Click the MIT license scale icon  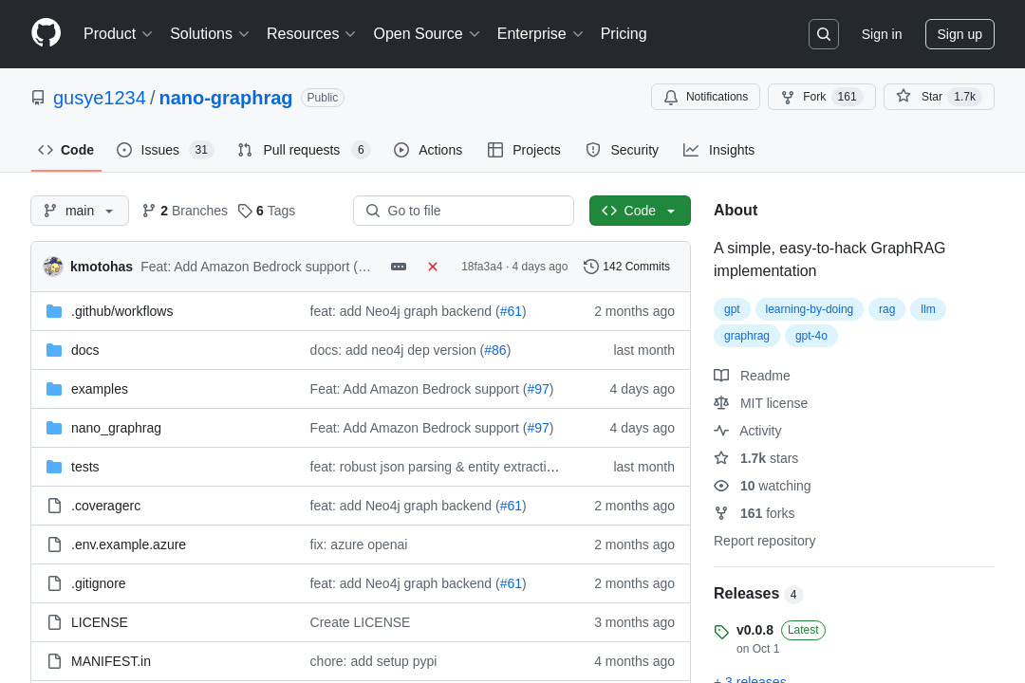coord(721,403)
